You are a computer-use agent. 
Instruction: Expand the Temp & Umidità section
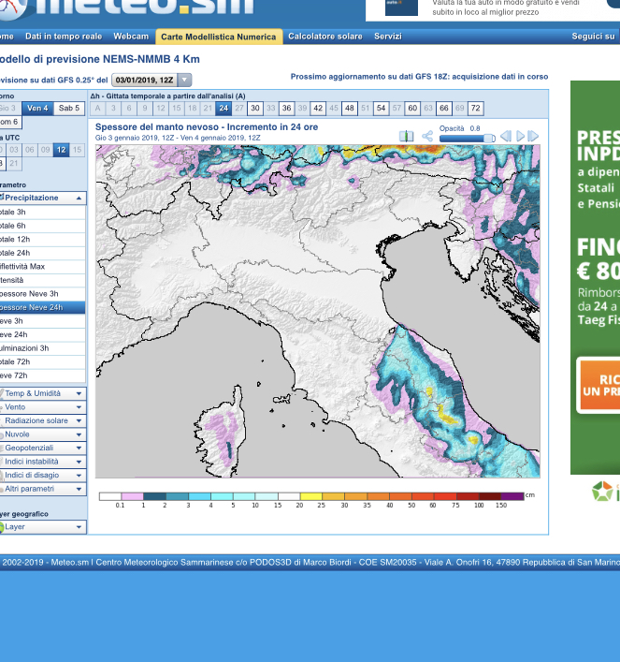79,394
